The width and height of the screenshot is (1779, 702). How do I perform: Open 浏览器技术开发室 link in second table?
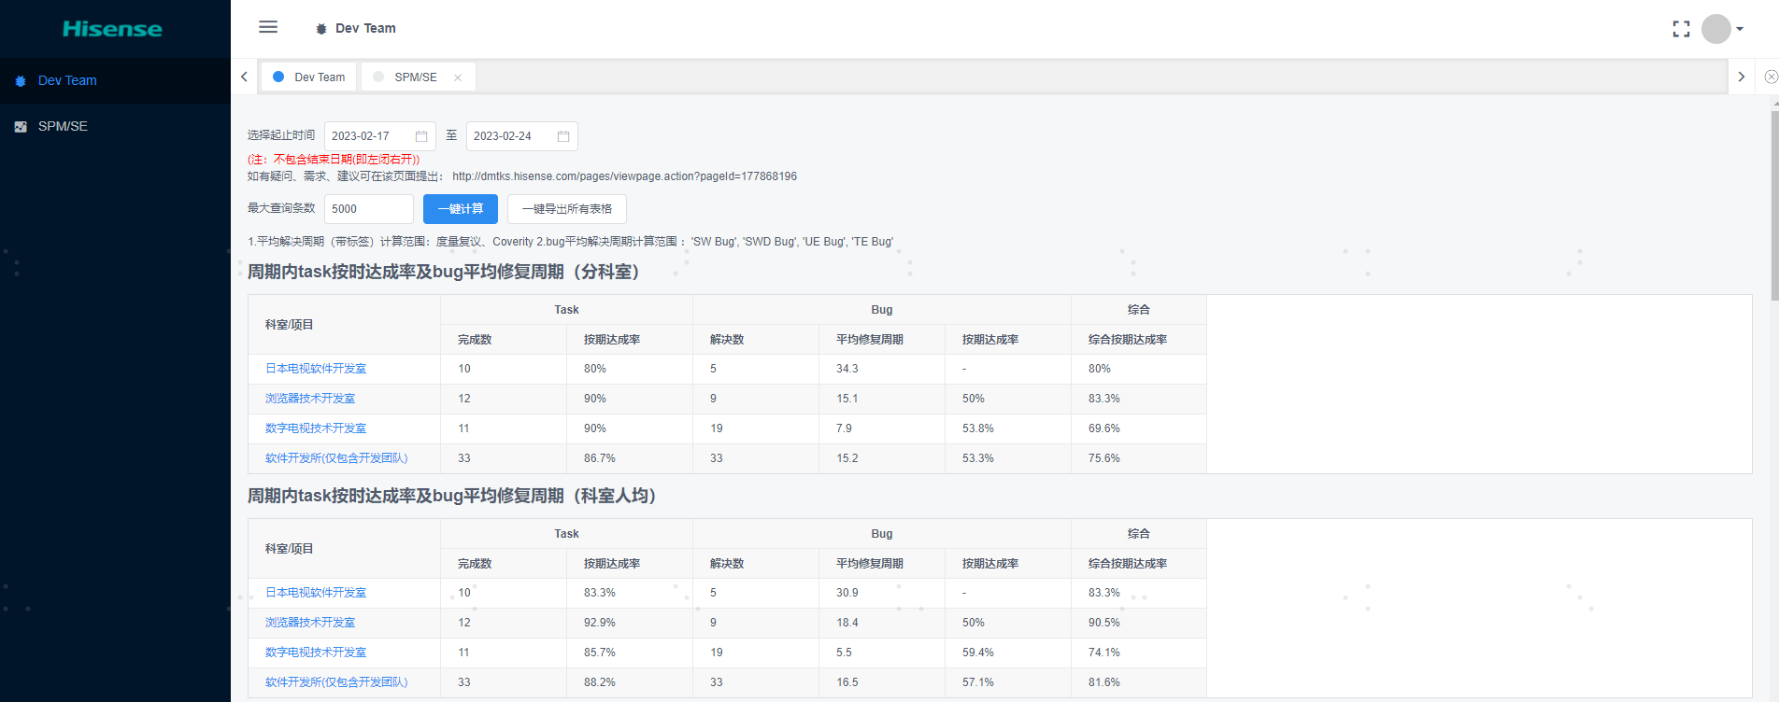point(310,623)
